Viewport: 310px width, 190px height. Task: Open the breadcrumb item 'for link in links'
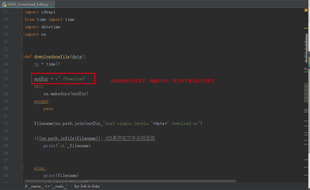87,186
